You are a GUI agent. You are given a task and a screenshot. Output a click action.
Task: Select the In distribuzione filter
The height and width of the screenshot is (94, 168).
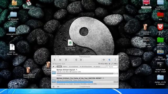click(86, 67)
